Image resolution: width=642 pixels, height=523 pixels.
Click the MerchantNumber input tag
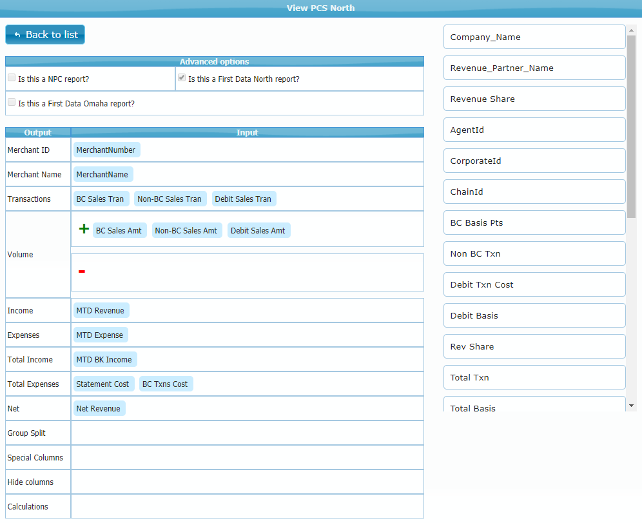pyautogui.click(x=106, y=150)
